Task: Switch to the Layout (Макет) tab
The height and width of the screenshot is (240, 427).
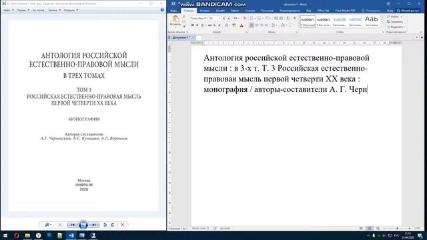Action: 235,11
